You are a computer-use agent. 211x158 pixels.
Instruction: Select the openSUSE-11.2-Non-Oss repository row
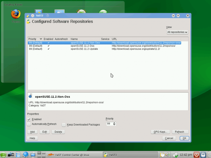[x=105, y=43]
